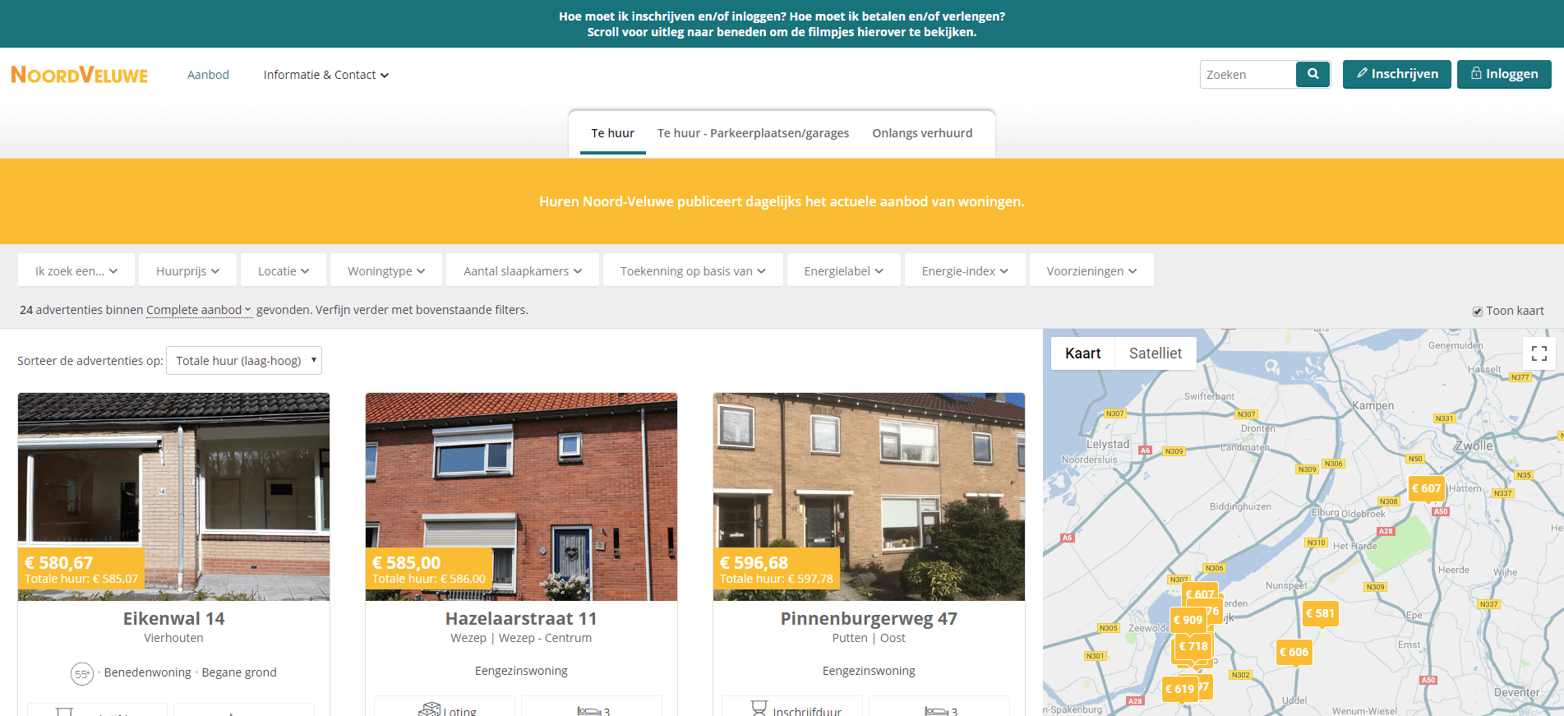
Task: Open the Locatie filter dropdown
Action: [x=284, y=270]
